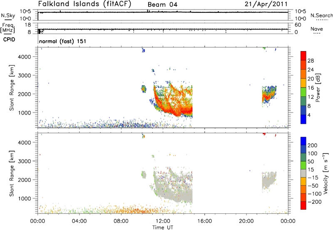Click the 'Power [dB]' color bar label
The image size is (333, 230).
[318, 88]
